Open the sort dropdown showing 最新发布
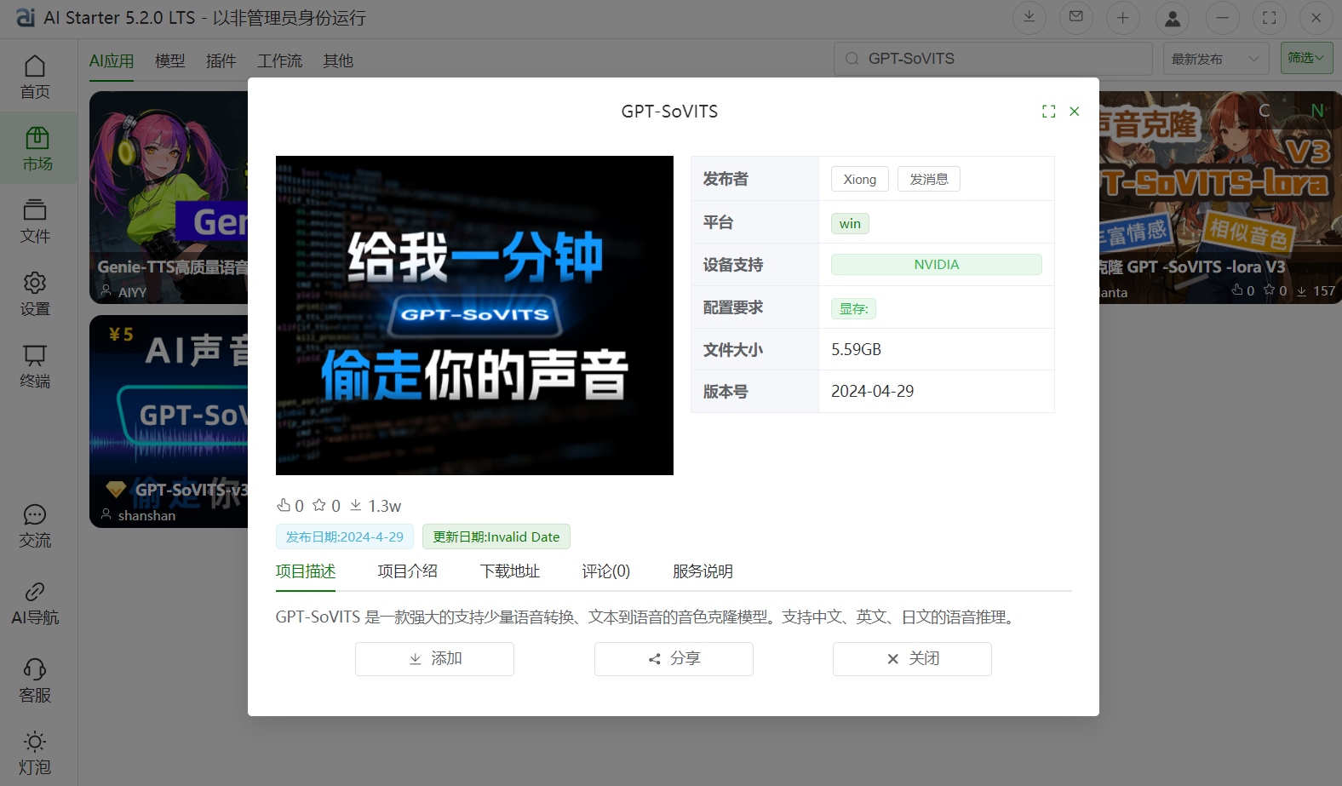This screenshot has height=786, width=1342. tap(1216, 59)
